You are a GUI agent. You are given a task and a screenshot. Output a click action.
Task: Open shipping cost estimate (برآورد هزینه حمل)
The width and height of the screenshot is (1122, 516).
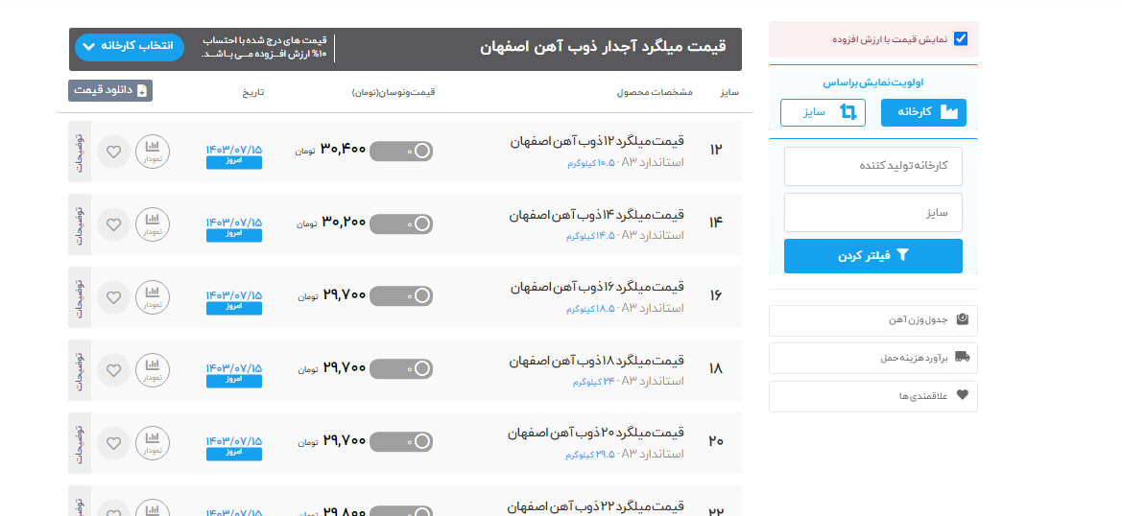[872, 358]
